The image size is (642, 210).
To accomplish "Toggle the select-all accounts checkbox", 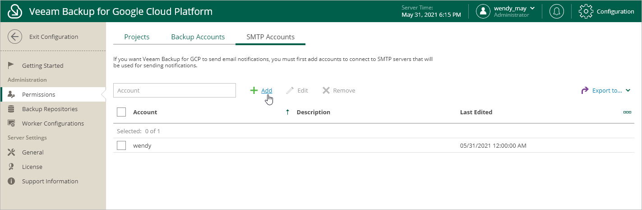I will 121,112.
